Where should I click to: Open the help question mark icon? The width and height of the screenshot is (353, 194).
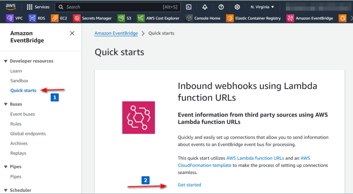(221, 7)
